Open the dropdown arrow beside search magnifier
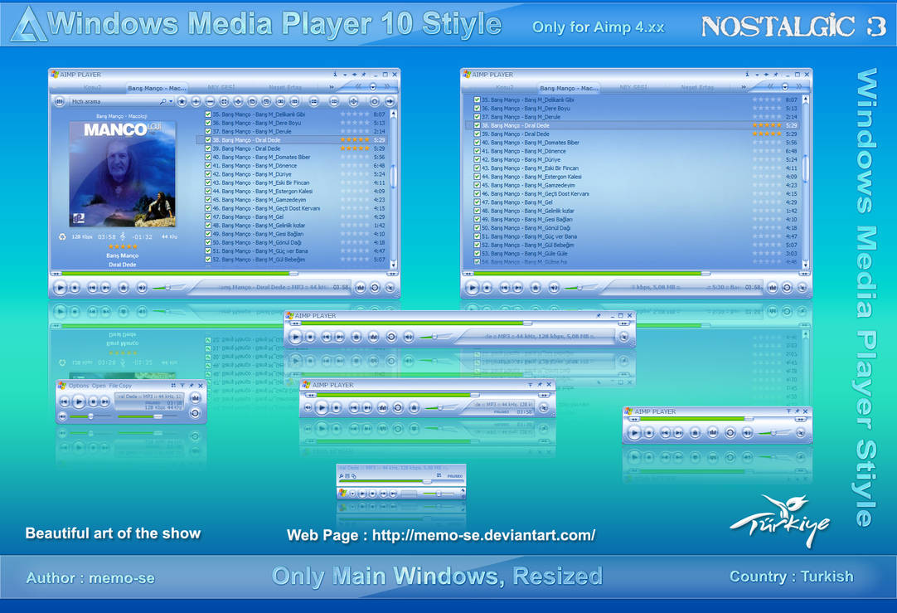The height and width of the screenshot is (613, 897). pos(171,102)
